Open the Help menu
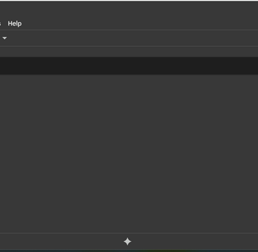 tap(14, 23)
